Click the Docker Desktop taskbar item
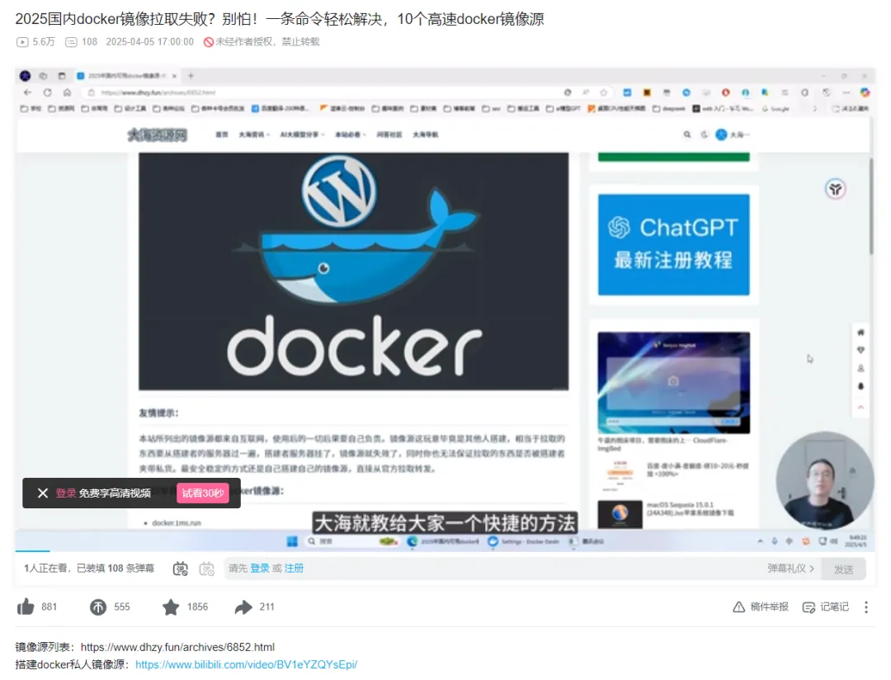 (x=523, y=541)
